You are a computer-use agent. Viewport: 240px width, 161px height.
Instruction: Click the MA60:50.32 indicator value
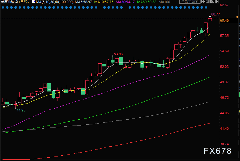coord(147,2)
